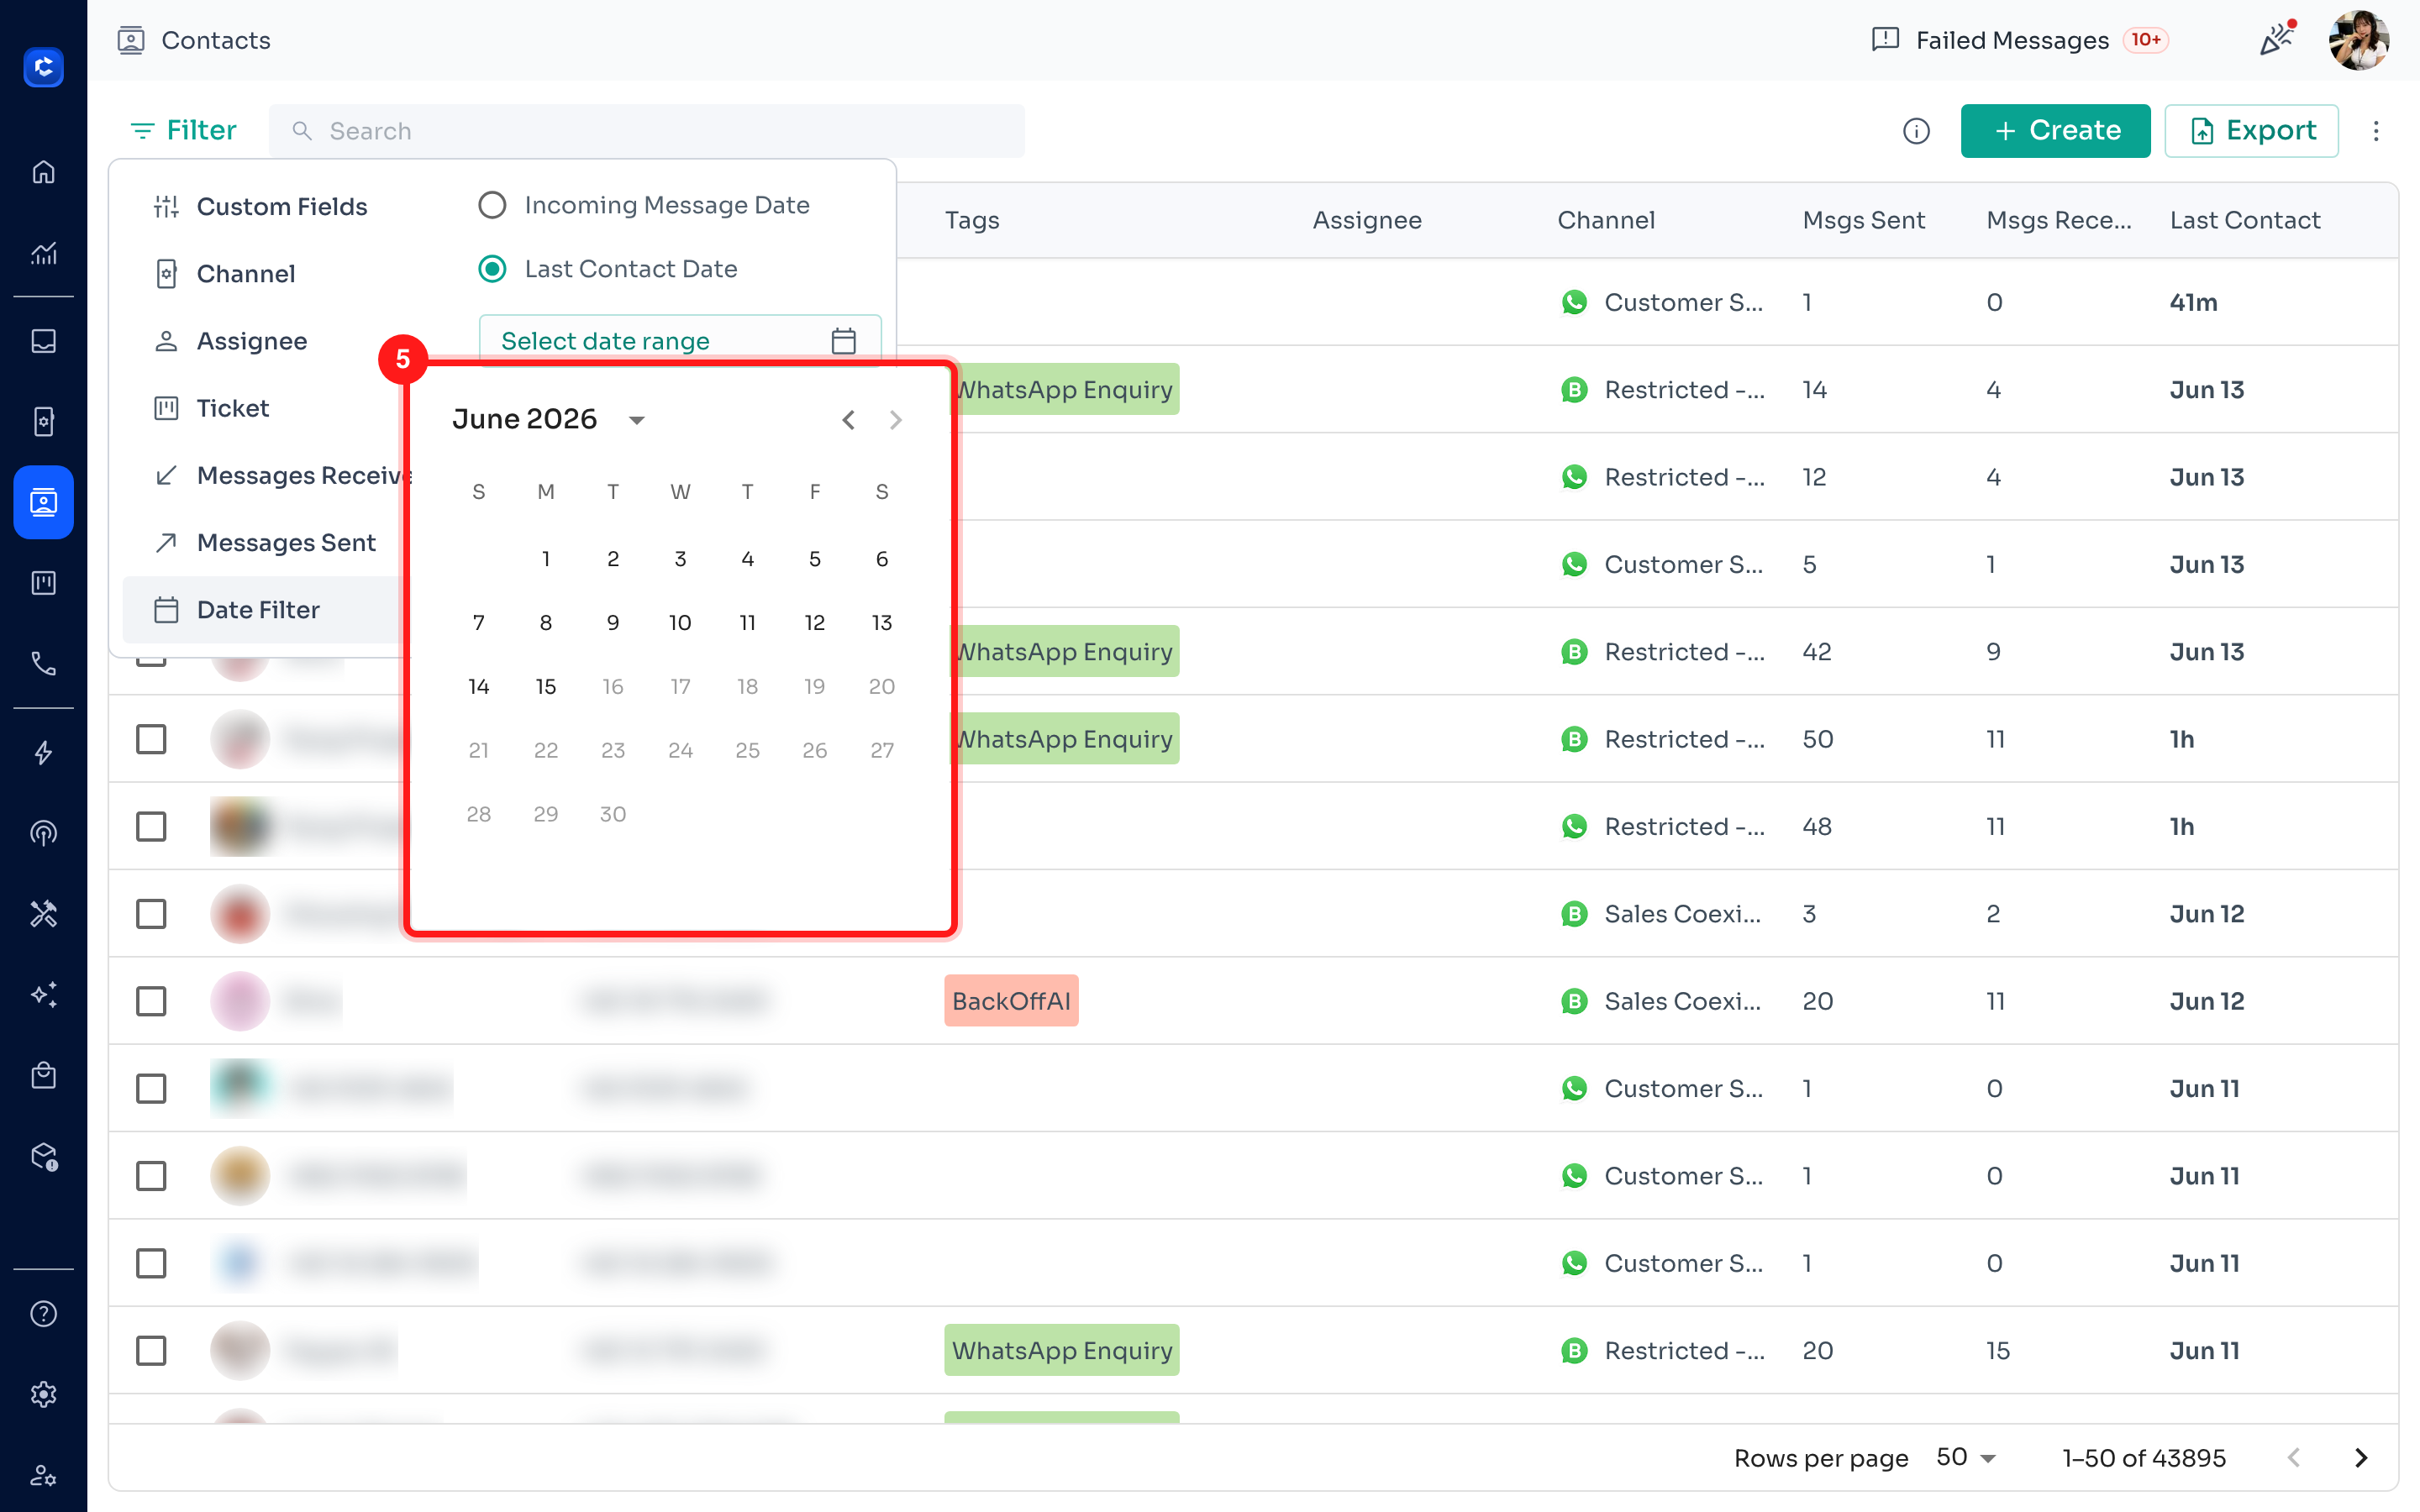Expand the June 2026 month dropdown

636,420
